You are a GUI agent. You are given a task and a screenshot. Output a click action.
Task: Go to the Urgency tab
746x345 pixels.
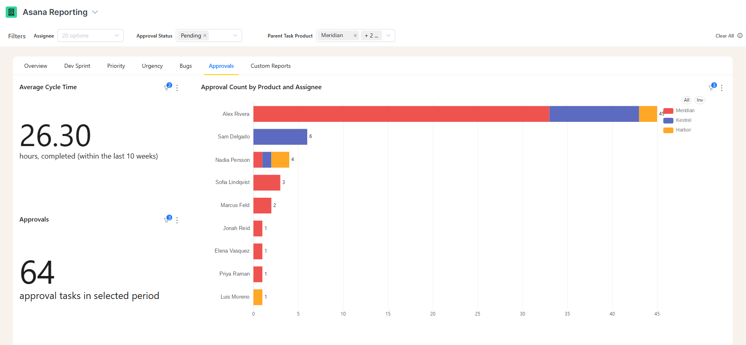point(152,66)
